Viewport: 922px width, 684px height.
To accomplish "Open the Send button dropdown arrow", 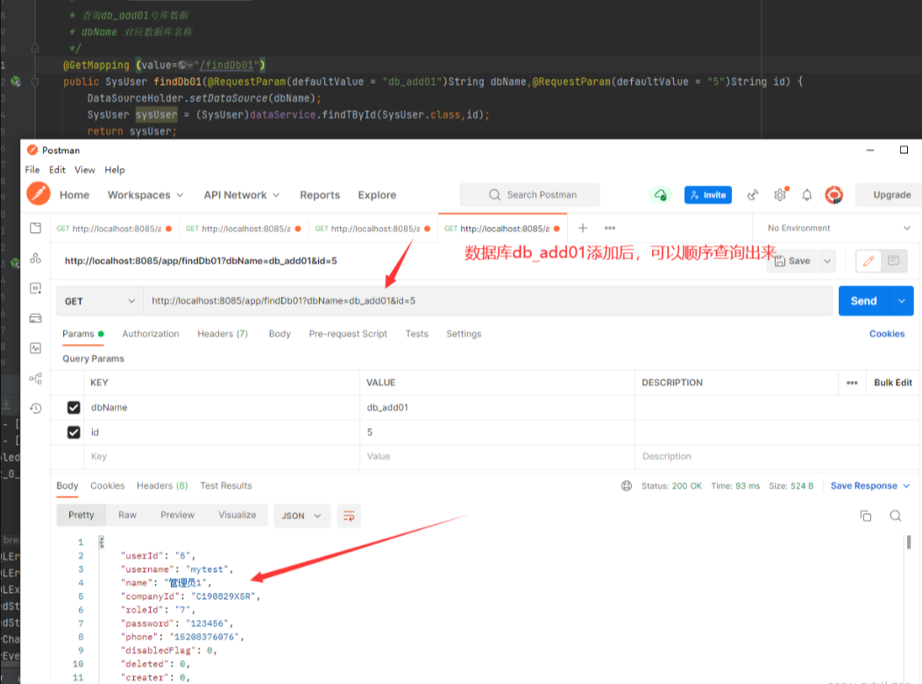I will [x=902, y=301].
